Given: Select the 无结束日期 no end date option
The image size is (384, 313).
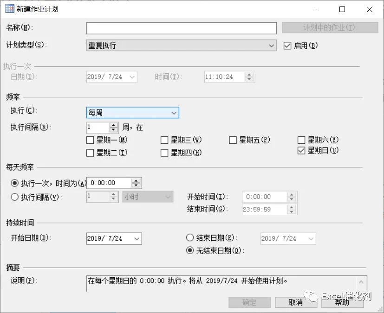Looking at the screenshot, I should [x=190, y=250].
